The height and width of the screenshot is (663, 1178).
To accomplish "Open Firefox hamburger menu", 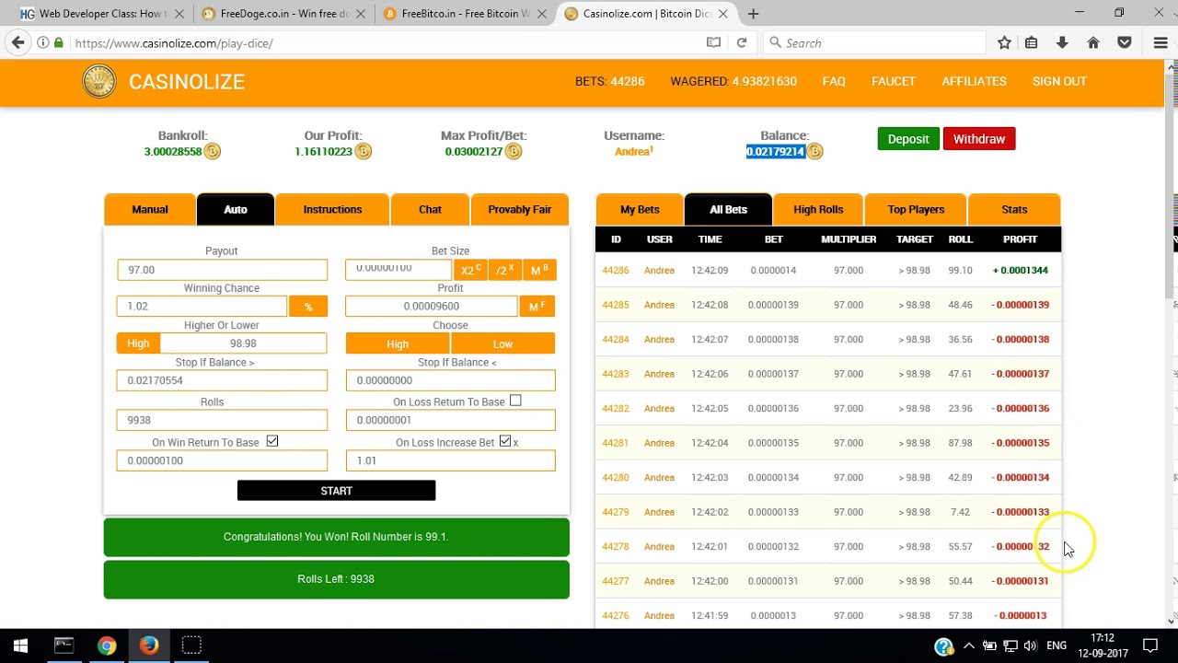I will [1161, 43].
